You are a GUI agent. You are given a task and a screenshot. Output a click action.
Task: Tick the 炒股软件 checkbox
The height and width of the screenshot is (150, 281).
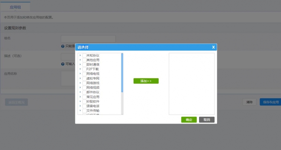point(84,101)
